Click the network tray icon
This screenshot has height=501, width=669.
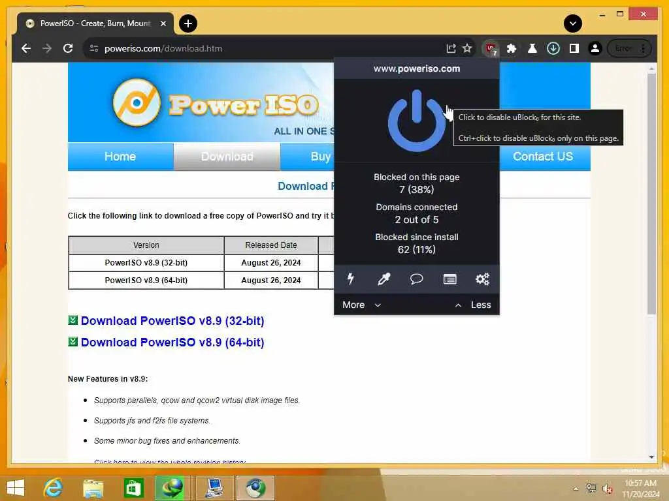pos(591,489)
